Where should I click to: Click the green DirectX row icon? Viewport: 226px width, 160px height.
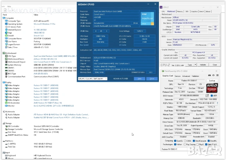[x=6, y=36]
